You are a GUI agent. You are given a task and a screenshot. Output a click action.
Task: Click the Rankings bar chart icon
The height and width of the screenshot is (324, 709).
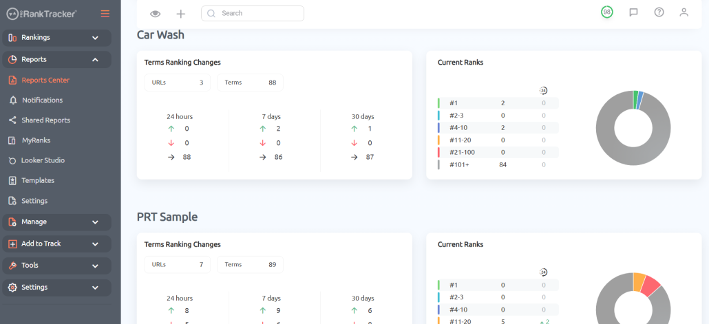click(x=12, y=38)
